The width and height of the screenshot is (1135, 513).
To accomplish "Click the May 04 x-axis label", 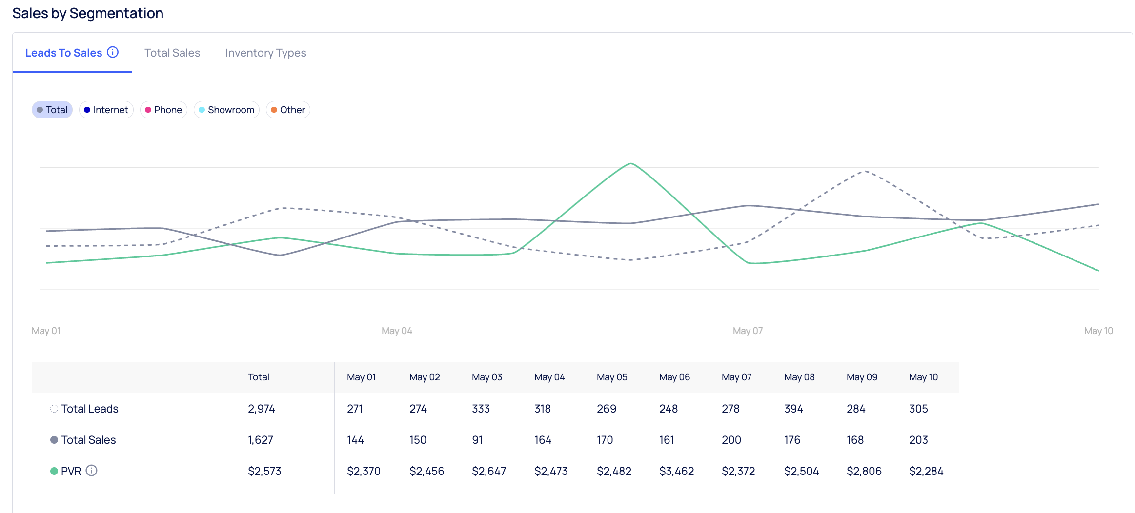I will tap(397, 331).
